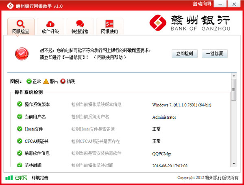
Task: Click green check icon beside 当前用户名
Action: click(20, 117)
